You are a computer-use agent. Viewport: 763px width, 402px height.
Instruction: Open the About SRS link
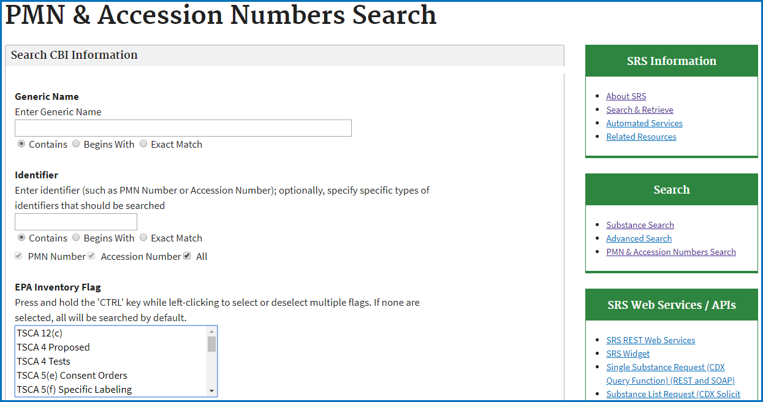coord(626,96)
